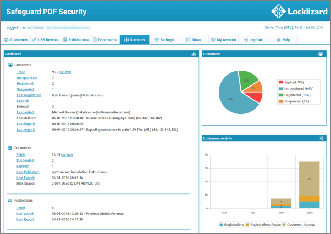Click the USB Devices paperclip icon
Image resolution: width=331 pixels, height=234 pixels.
point(35,39)
